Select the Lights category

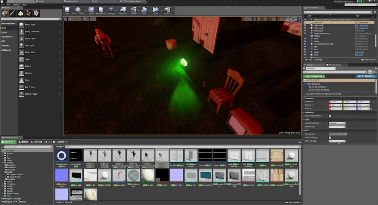[4, 32]
